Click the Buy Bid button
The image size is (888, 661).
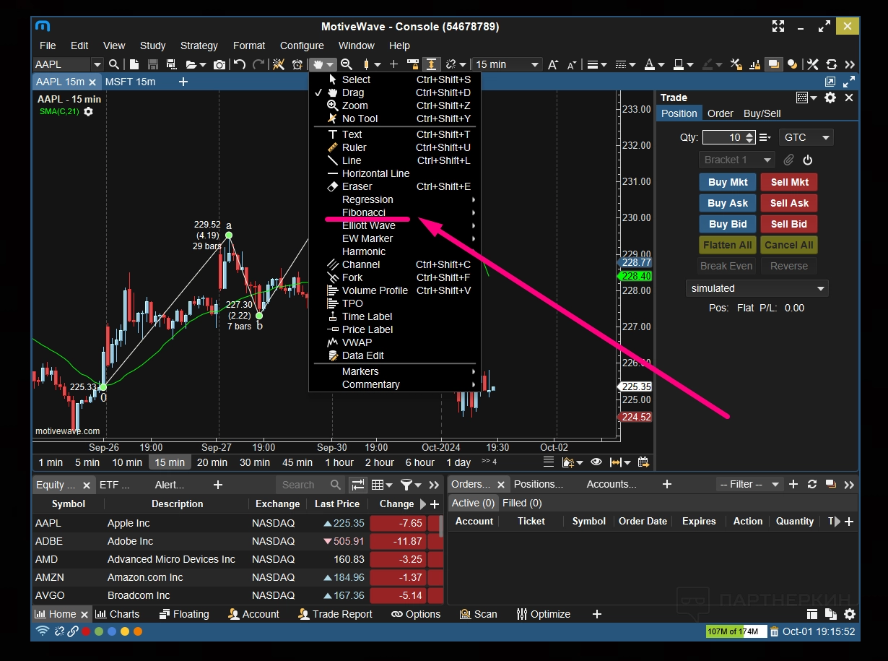point(728,224)
